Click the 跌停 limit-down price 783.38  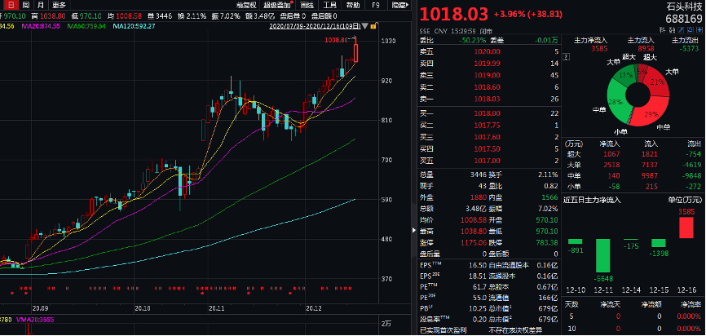pos(546,242)
